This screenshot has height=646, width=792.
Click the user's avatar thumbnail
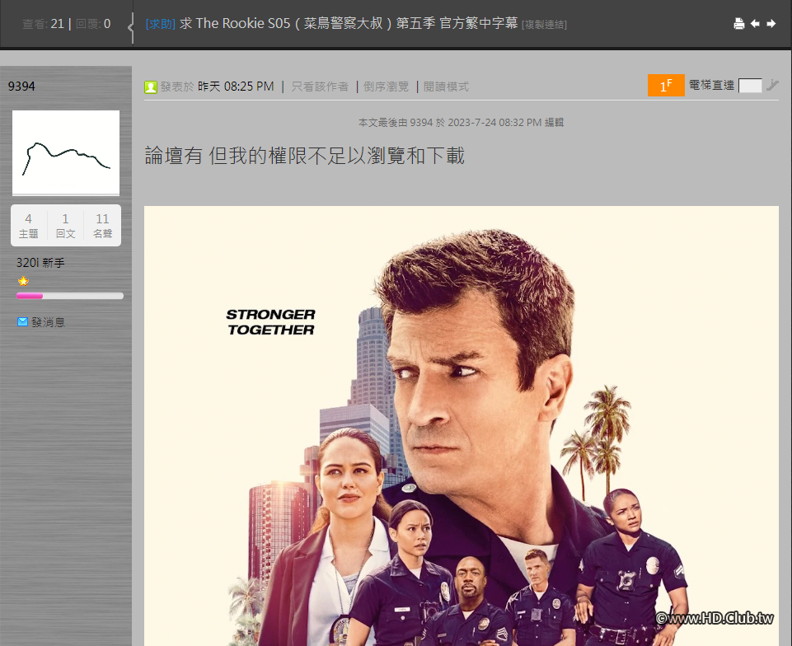pyautogui.click(x=66, y=153)
